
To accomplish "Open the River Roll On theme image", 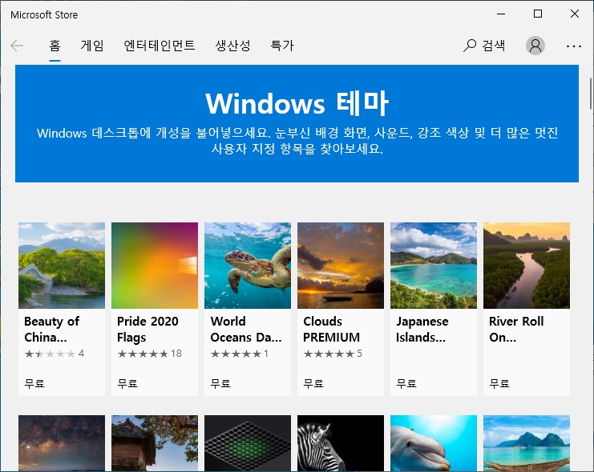I will [527, 266].
